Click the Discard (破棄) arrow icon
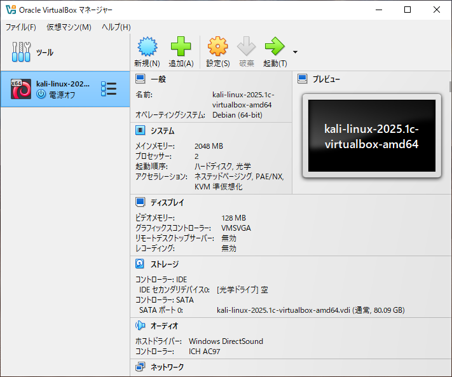 point(246,46)
